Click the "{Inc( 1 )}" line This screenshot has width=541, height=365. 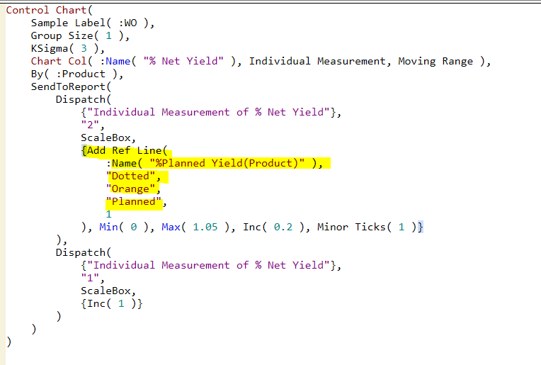111,304
